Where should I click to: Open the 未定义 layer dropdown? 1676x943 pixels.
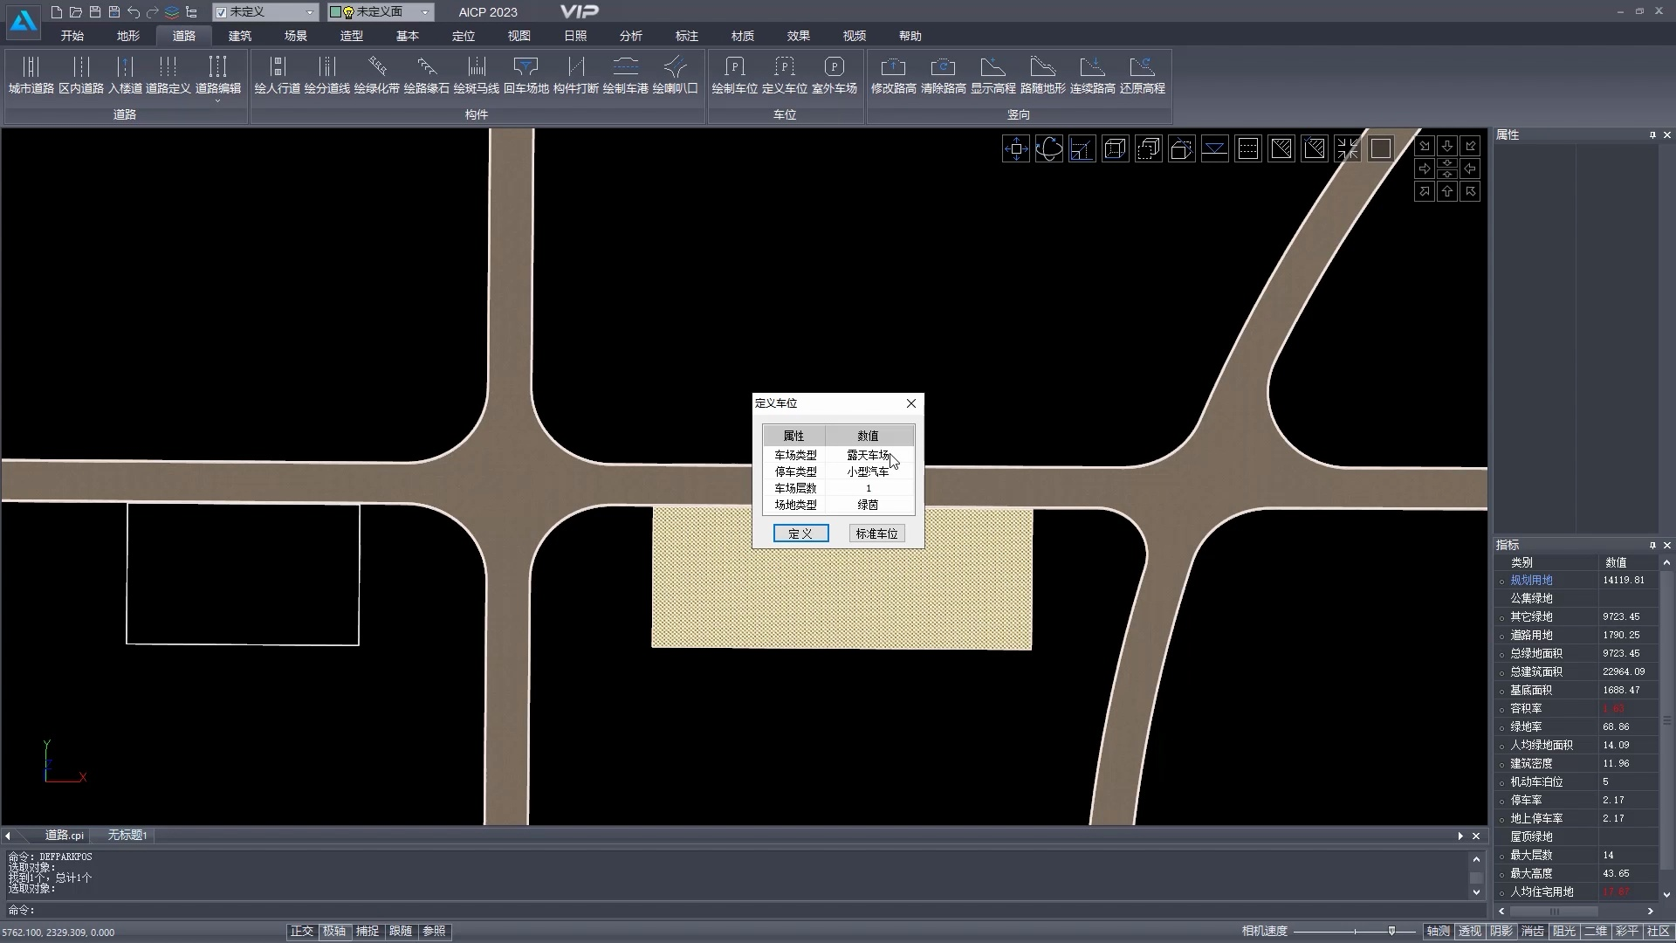(310, 12)
